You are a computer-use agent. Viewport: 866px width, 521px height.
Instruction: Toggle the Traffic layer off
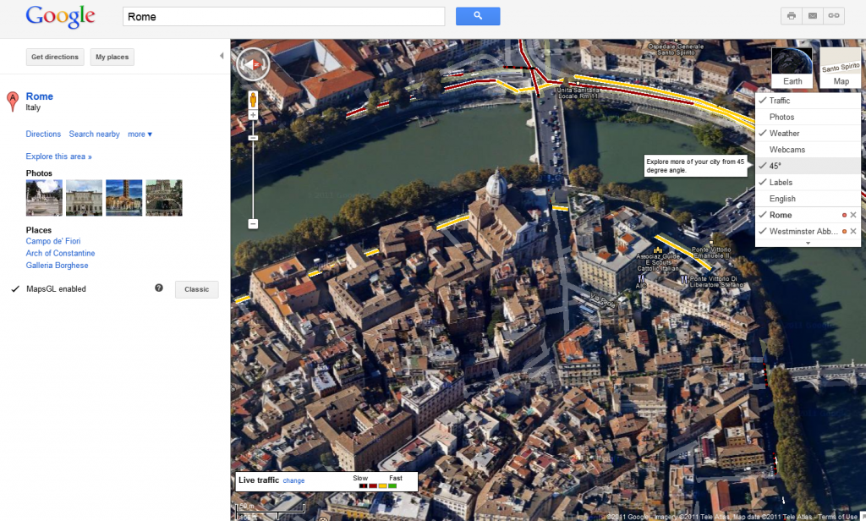[x=779, y=101]
